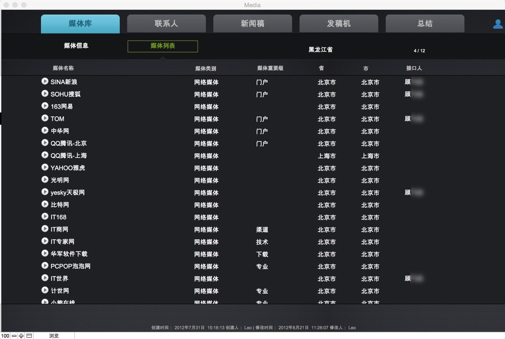Click 网络媒体 category for IT168 row
505x339 pixels.
pos(206,217)
